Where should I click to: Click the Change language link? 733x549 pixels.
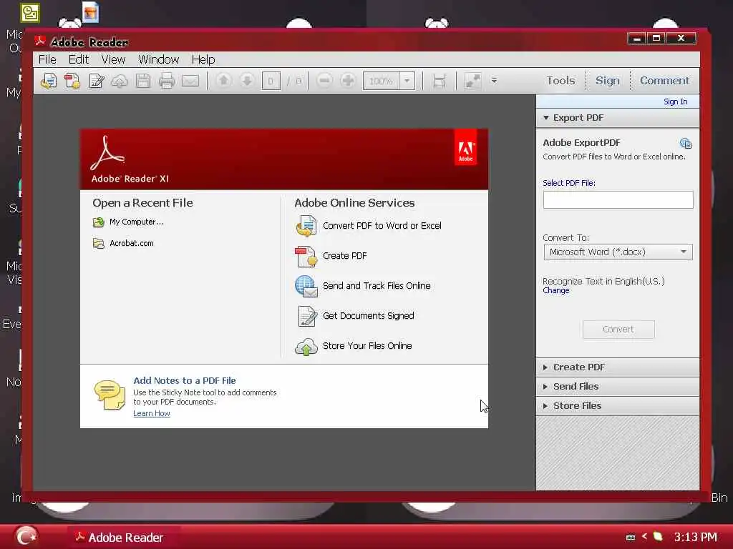click(555, 290)
